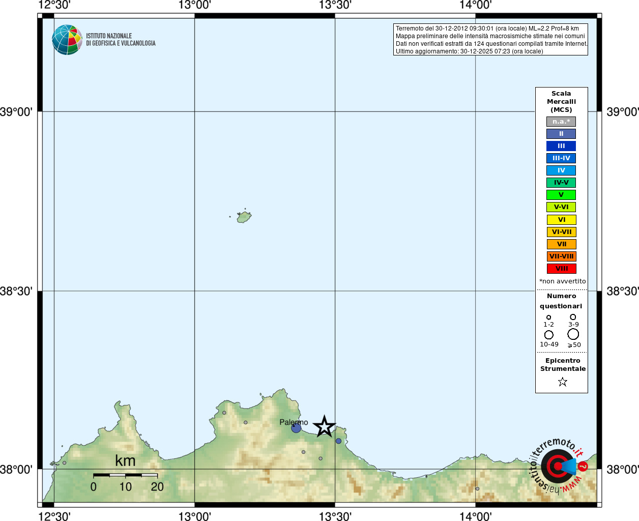The image size is (639, 521).
Task: Click the km scale bar
Action: 125,475
